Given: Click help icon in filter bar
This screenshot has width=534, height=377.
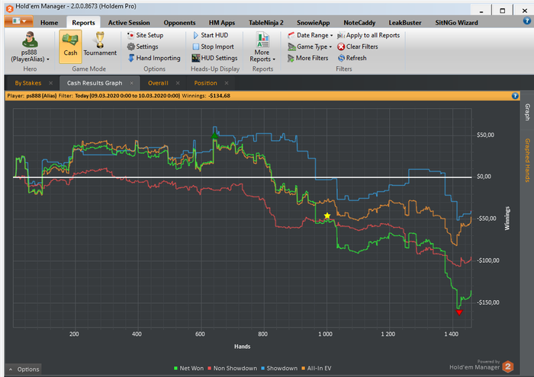Looking at the screenshot, I should pos(515,96).
